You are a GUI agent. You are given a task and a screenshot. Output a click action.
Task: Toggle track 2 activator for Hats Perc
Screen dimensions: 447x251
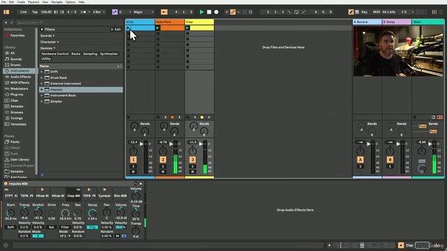(163, 160)
